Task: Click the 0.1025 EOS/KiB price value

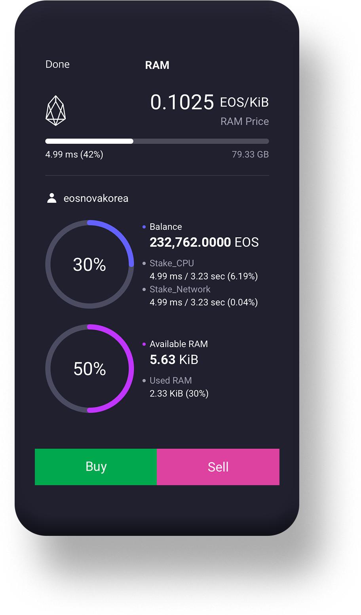Action: [x=209, y=102]
